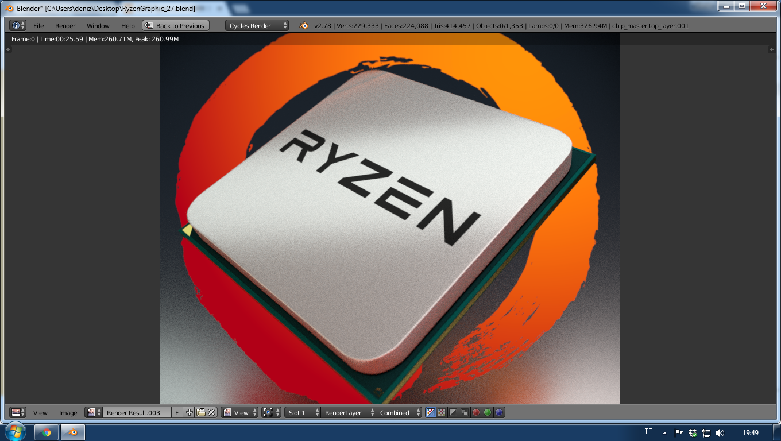
Task: Click the Blender taskbar button
Action: [73, 432]
